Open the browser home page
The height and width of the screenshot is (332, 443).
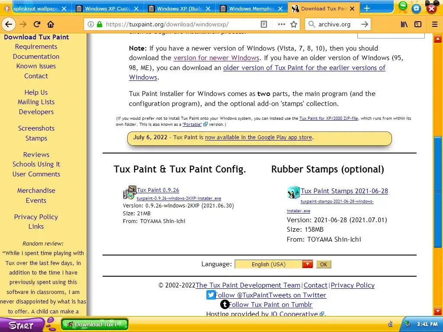click(x=51, y=24)
